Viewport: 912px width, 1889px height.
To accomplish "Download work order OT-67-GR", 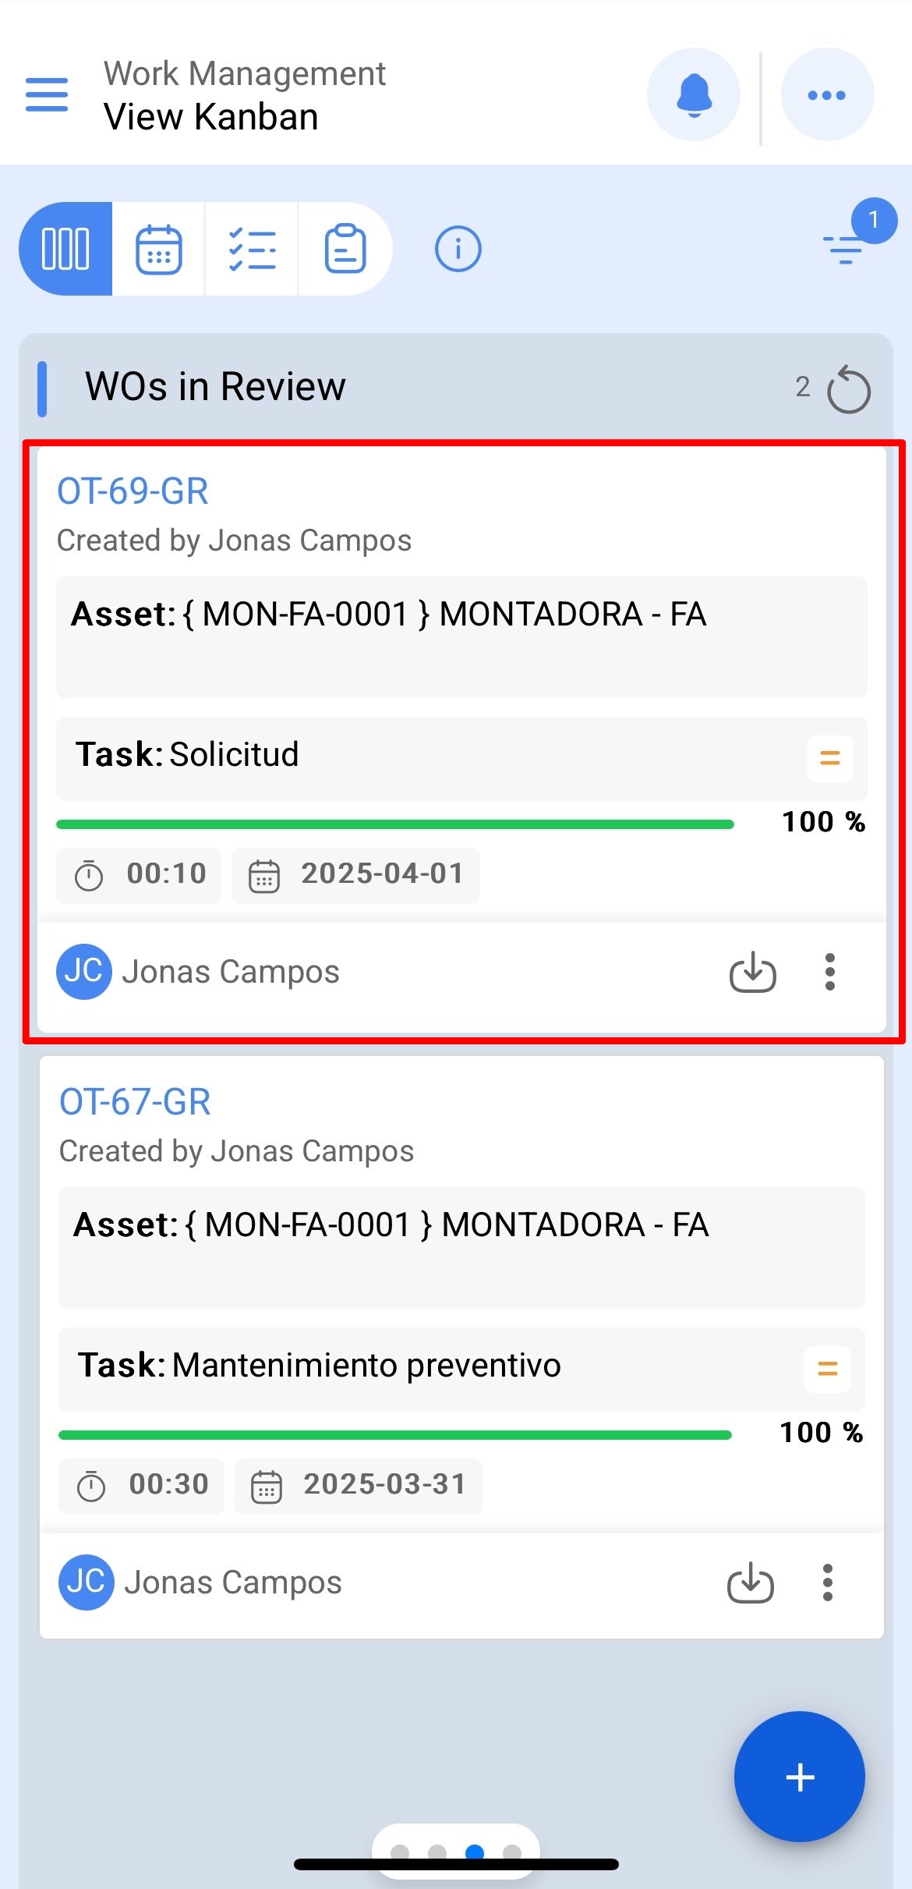I will [x=750, y=1582].
